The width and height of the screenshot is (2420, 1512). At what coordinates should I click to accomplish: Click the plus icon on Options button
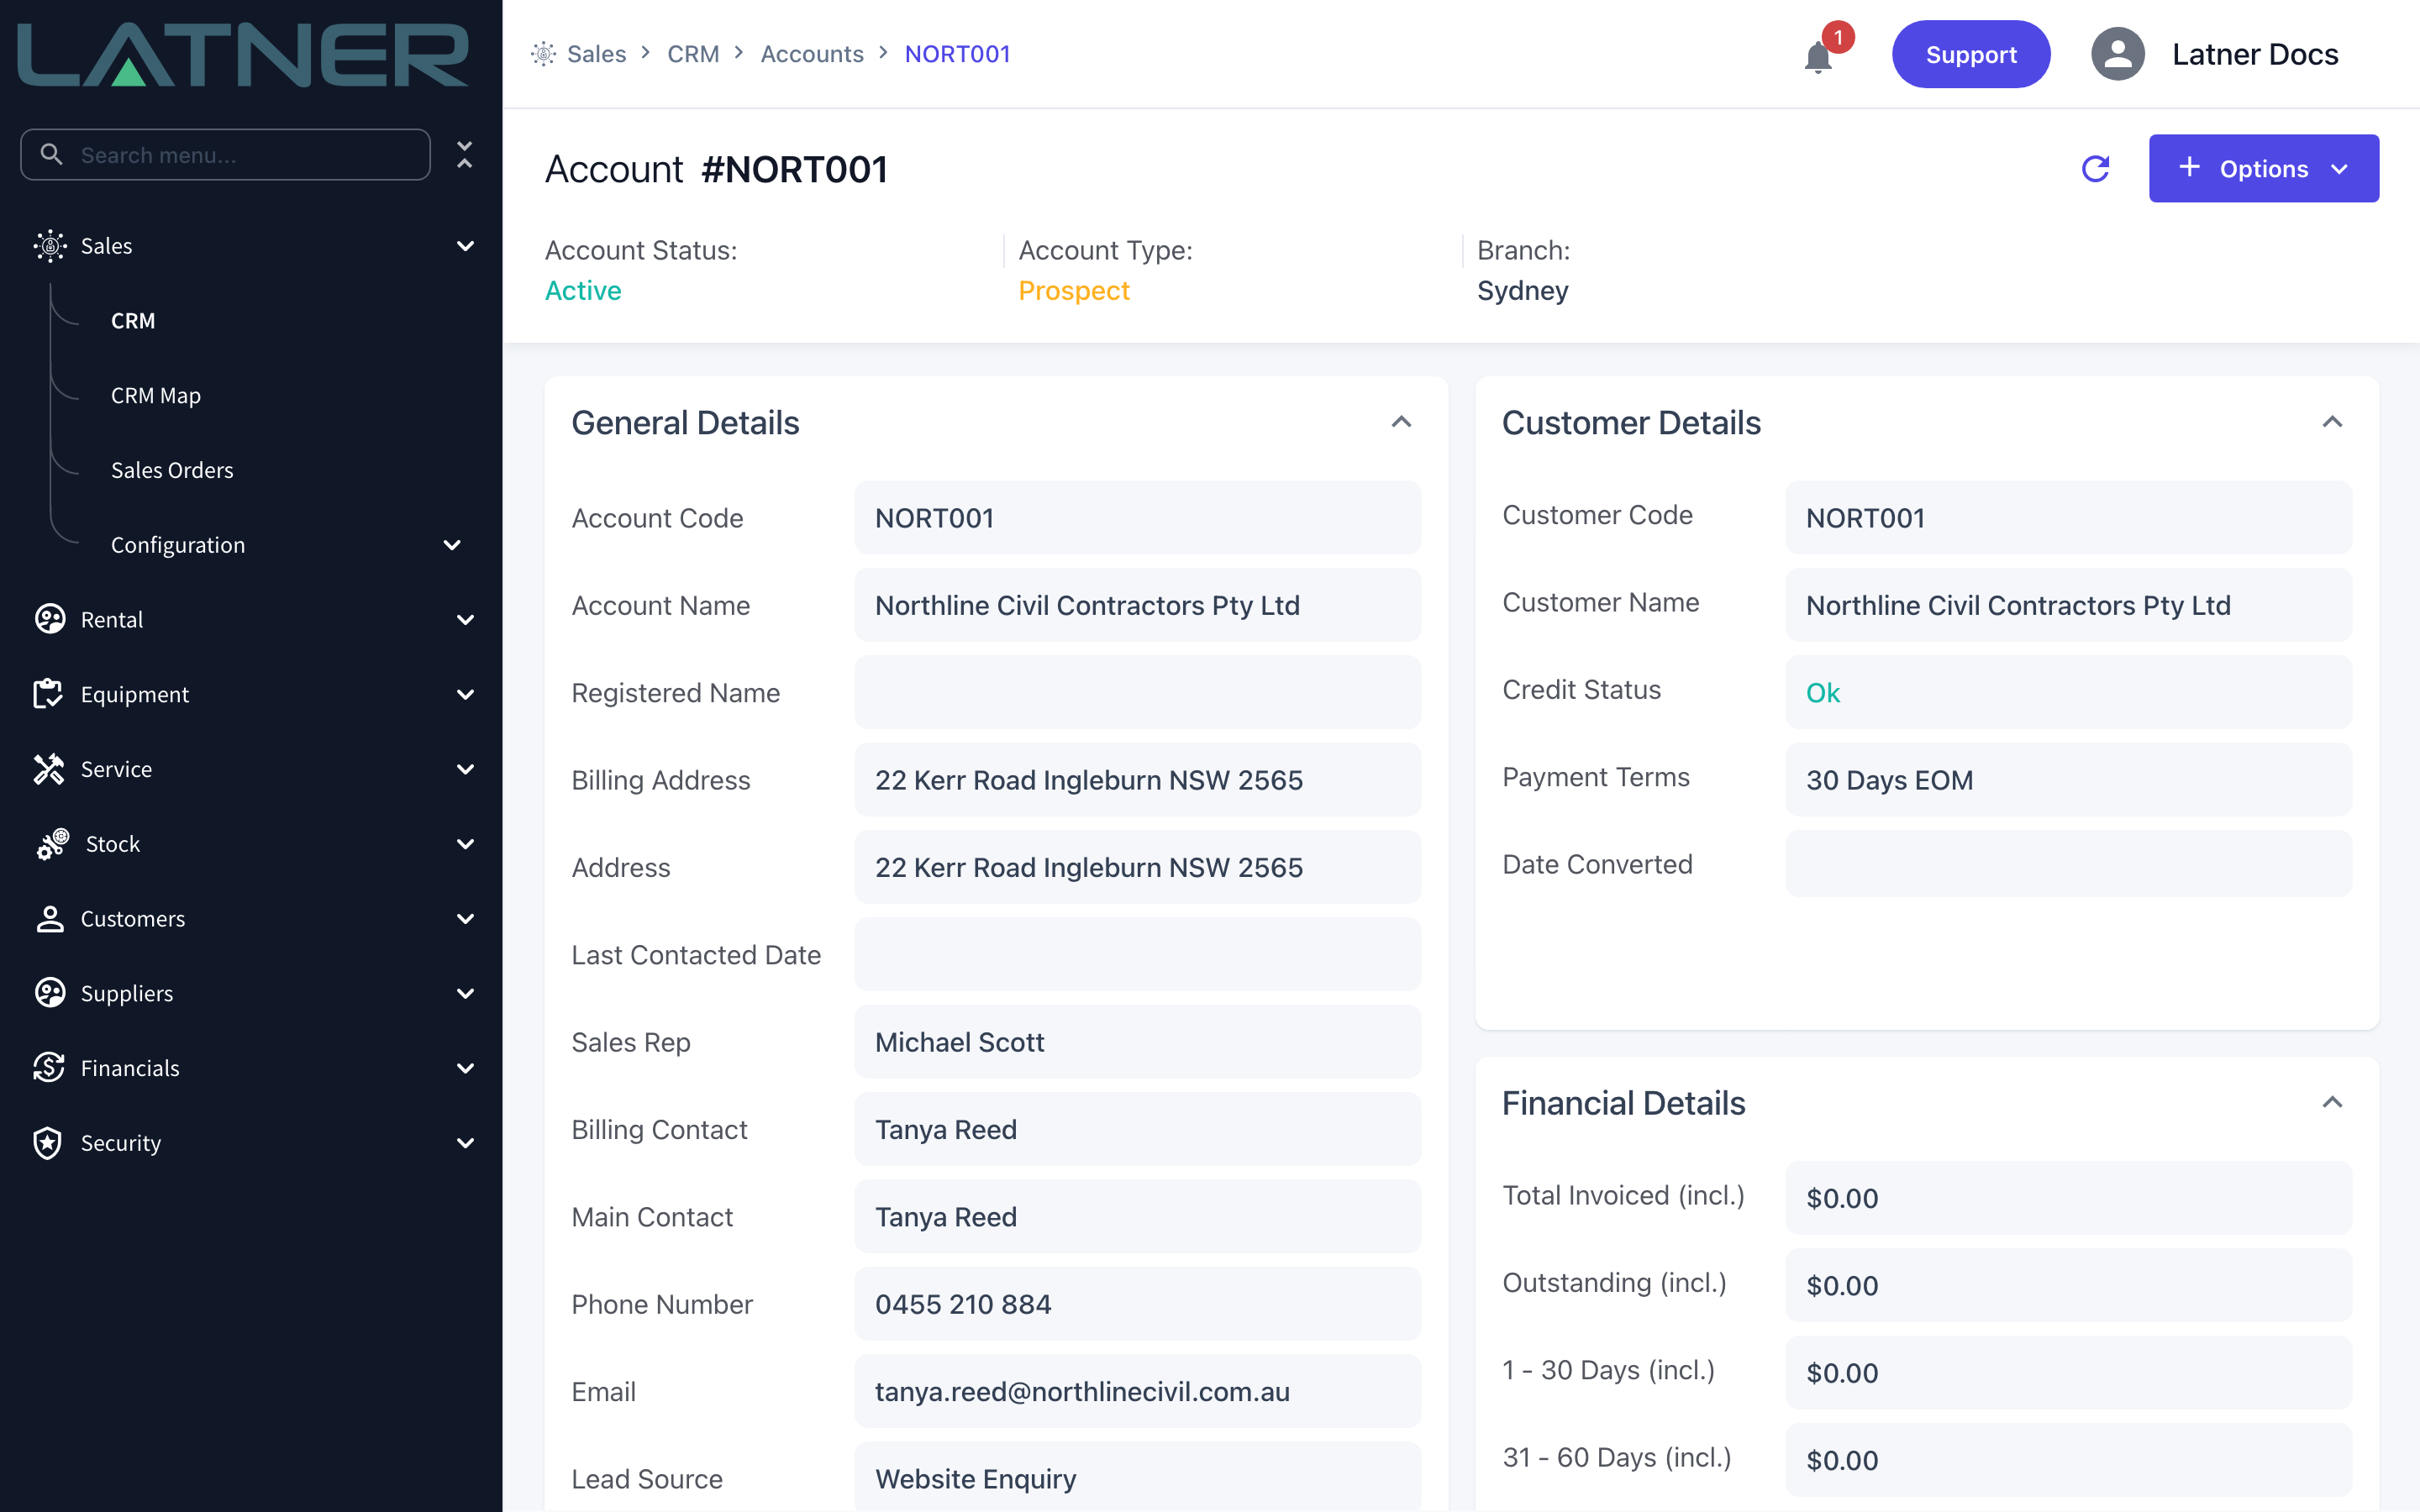pyautogui.click(x=2189, y=167)
